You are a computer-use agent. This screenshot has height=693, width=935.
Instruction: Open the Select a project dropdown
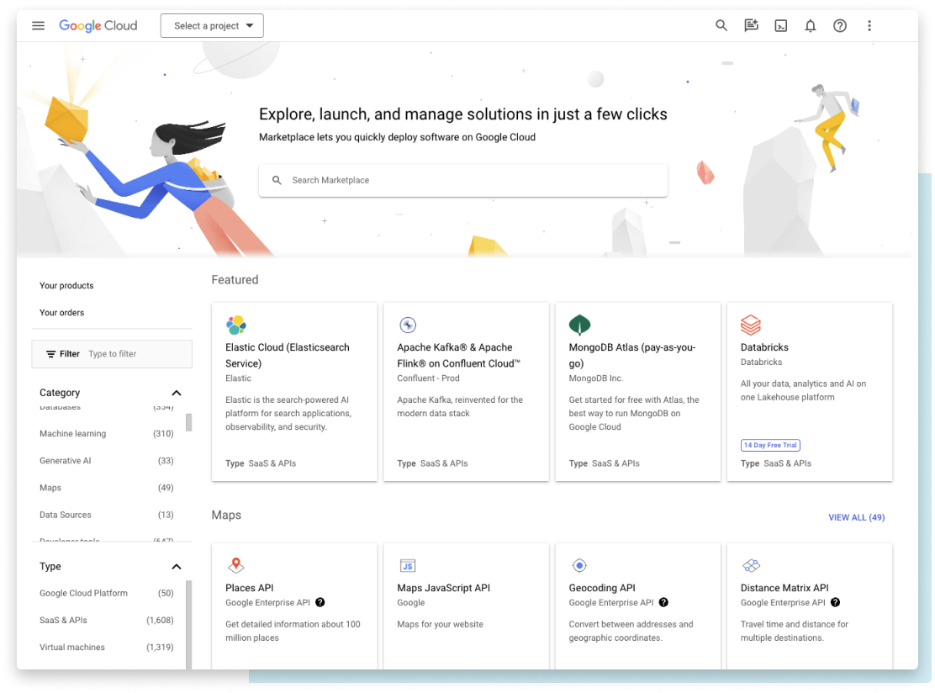212,25
